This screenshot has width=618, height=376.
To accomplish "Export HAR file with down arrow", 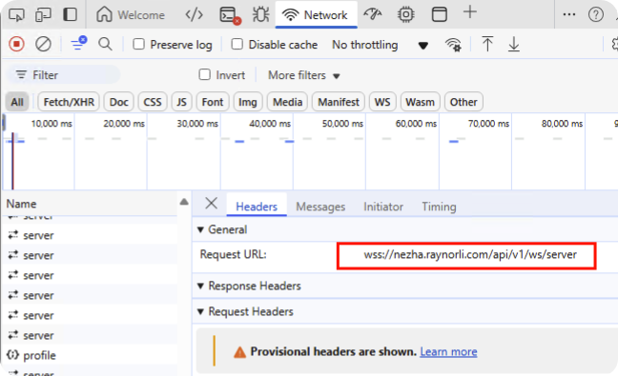I will 513,44.
